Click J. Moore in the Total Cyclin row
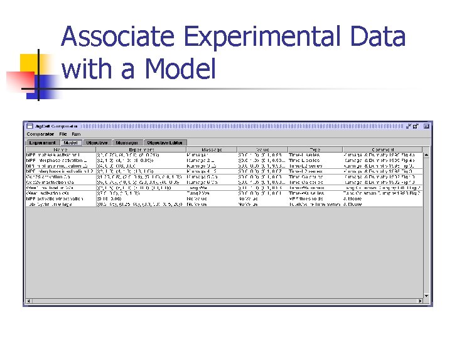The height and width of the screenshot is (339, 452). click(x=352, y=204)
